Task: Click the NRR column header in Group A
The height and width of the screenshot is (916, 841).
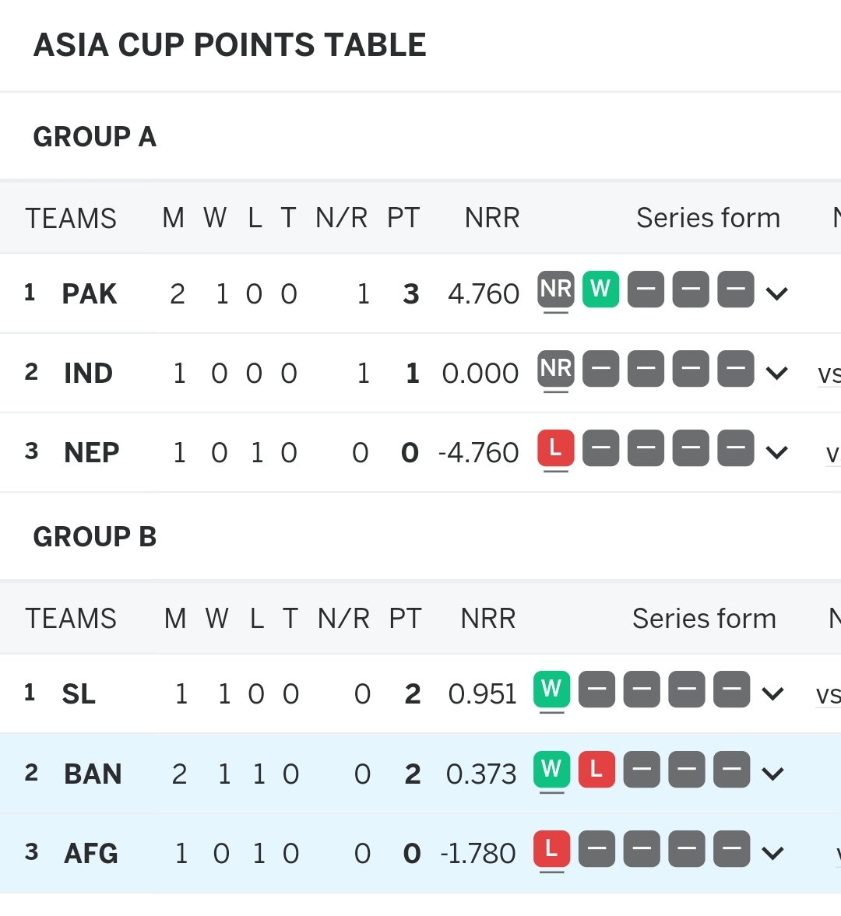Action: [492, 218]
